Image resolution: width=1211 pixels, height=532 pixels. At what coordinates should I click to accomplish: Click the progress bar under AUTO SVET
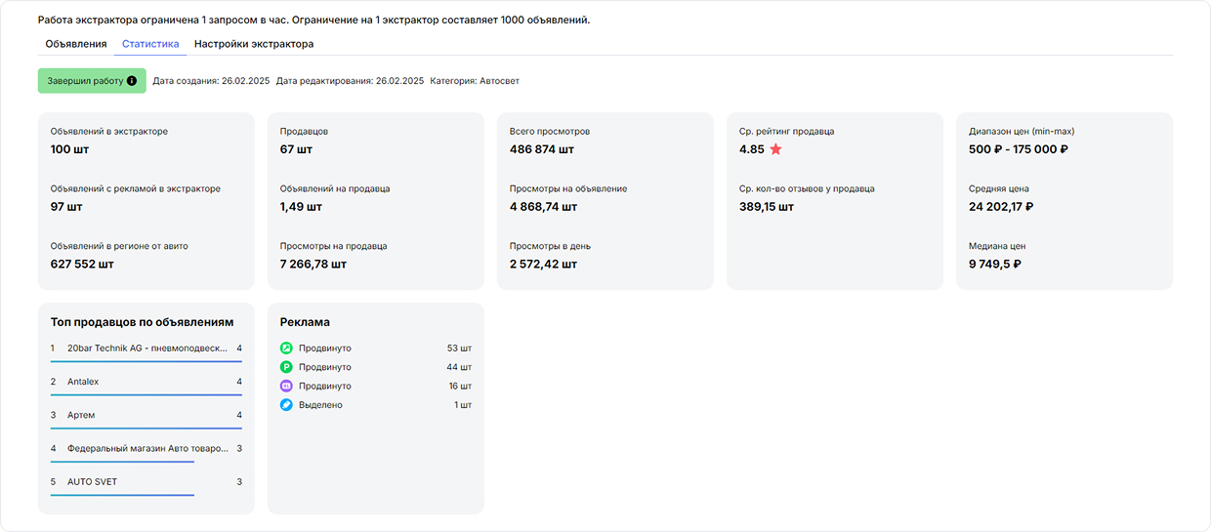[122, 495]
